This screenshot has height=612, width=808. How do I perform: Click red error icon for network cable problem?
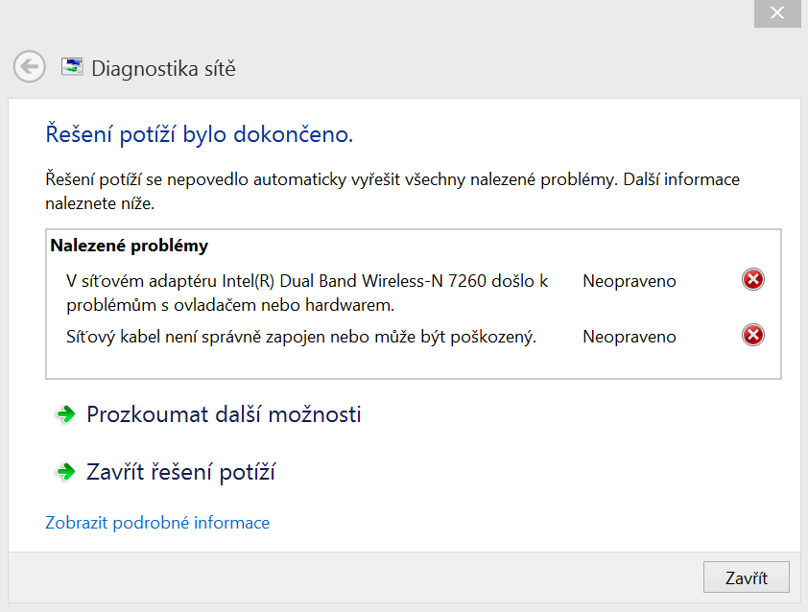point(753,336)
